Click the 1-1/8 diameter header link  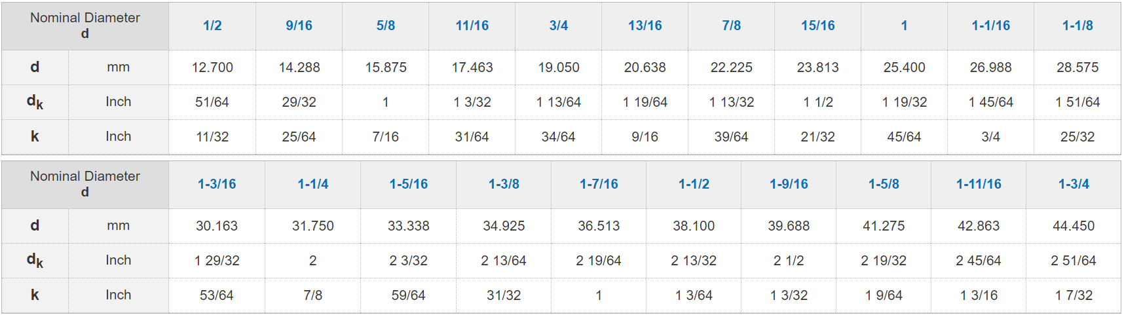1077,26
